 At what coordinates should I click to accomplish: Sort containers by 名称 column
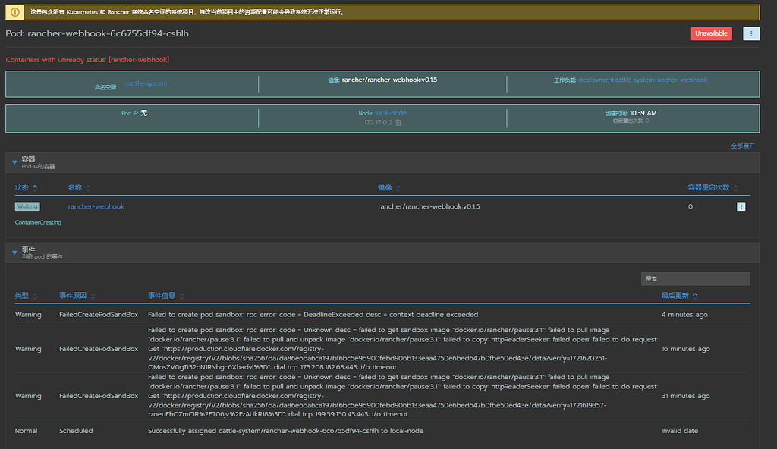click(x=87, y=187)
